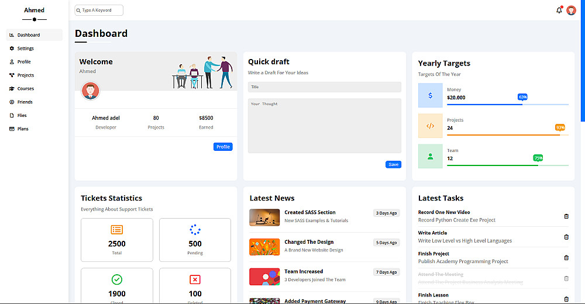Open the Created SASS Section thumbnail

click(x=264, y=217)
